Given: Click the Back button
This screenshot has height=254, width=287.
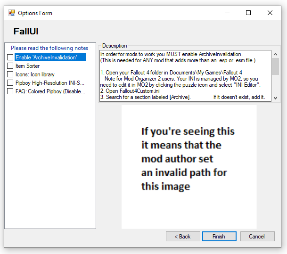Looking at the screenshot, I should tap(183, 237).
